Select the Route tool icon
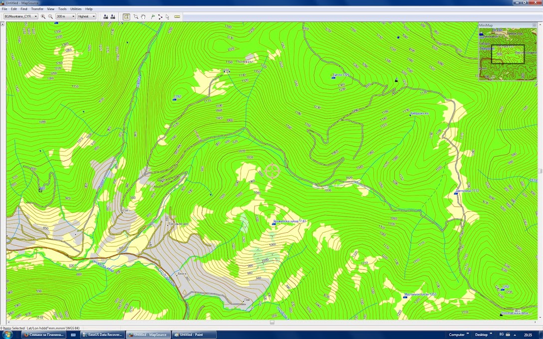Image resolution: width=543 pixels, height=339 pixels. coord(160,16)
